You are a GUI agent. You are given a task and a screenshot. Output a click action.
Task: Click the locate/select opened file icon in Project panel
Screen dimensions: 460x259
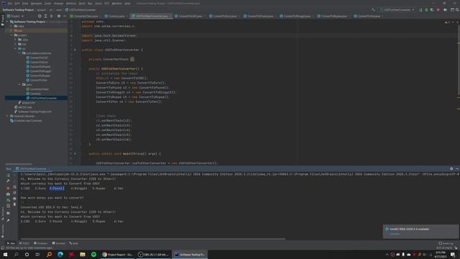40,16
